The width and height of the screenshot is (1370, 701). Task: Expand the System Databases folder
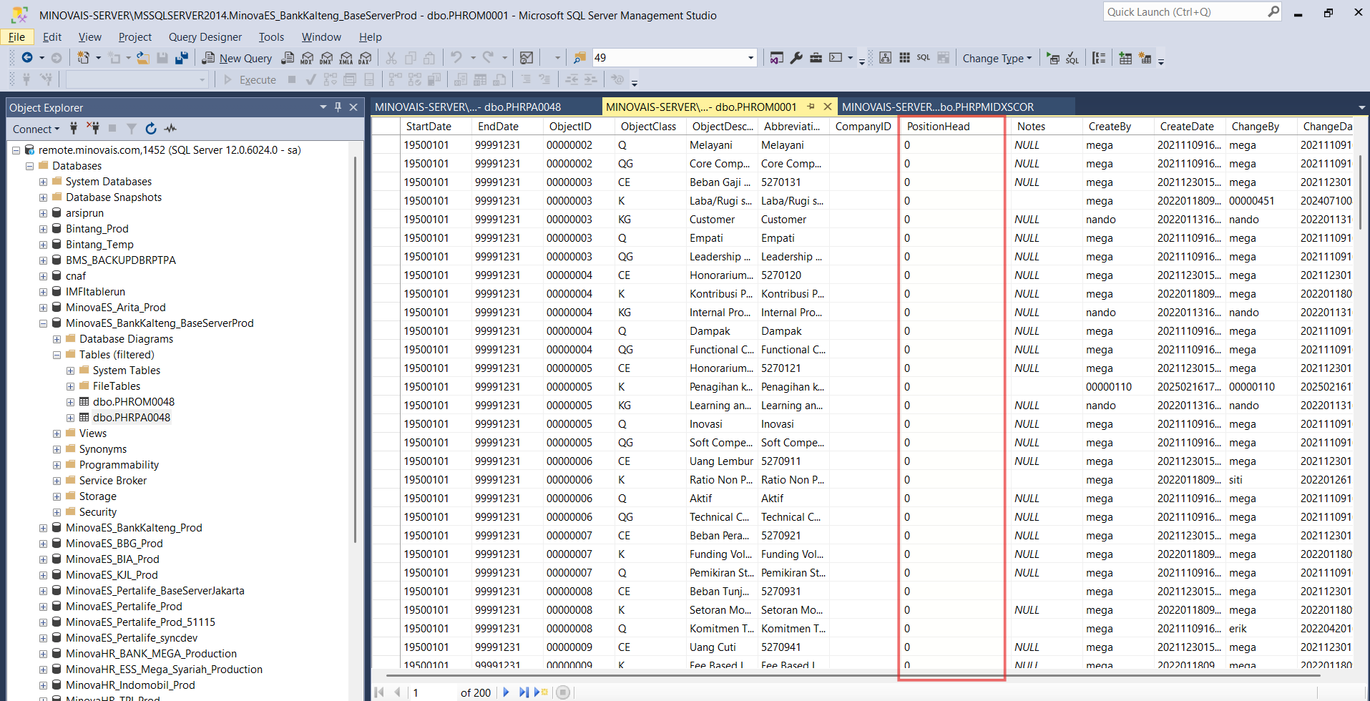pos(43,182)
